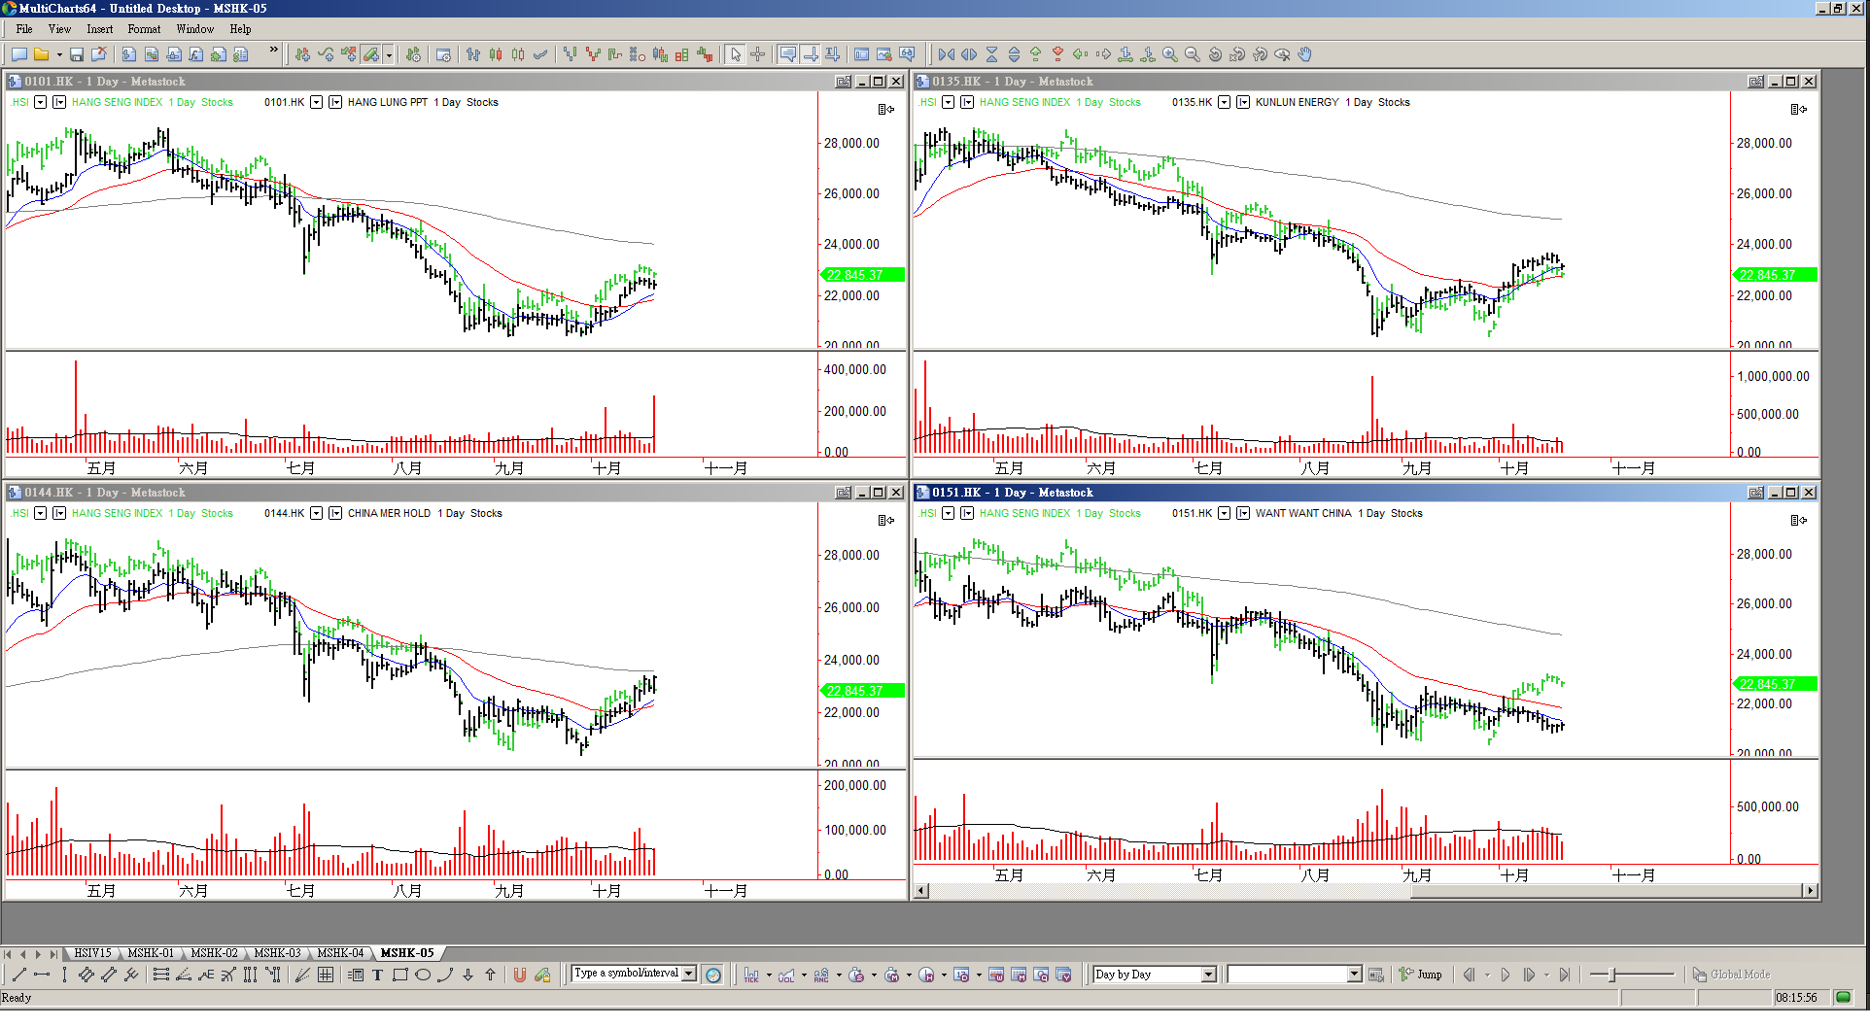
Task: Toggle Global Mode in bottom toolbar
Action: [1731, 975]
